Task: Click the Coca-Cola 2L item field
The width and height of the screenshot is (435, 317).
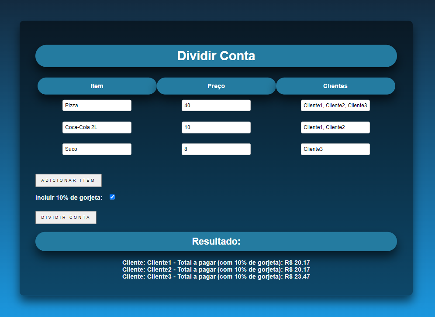Action: point(97,127)
